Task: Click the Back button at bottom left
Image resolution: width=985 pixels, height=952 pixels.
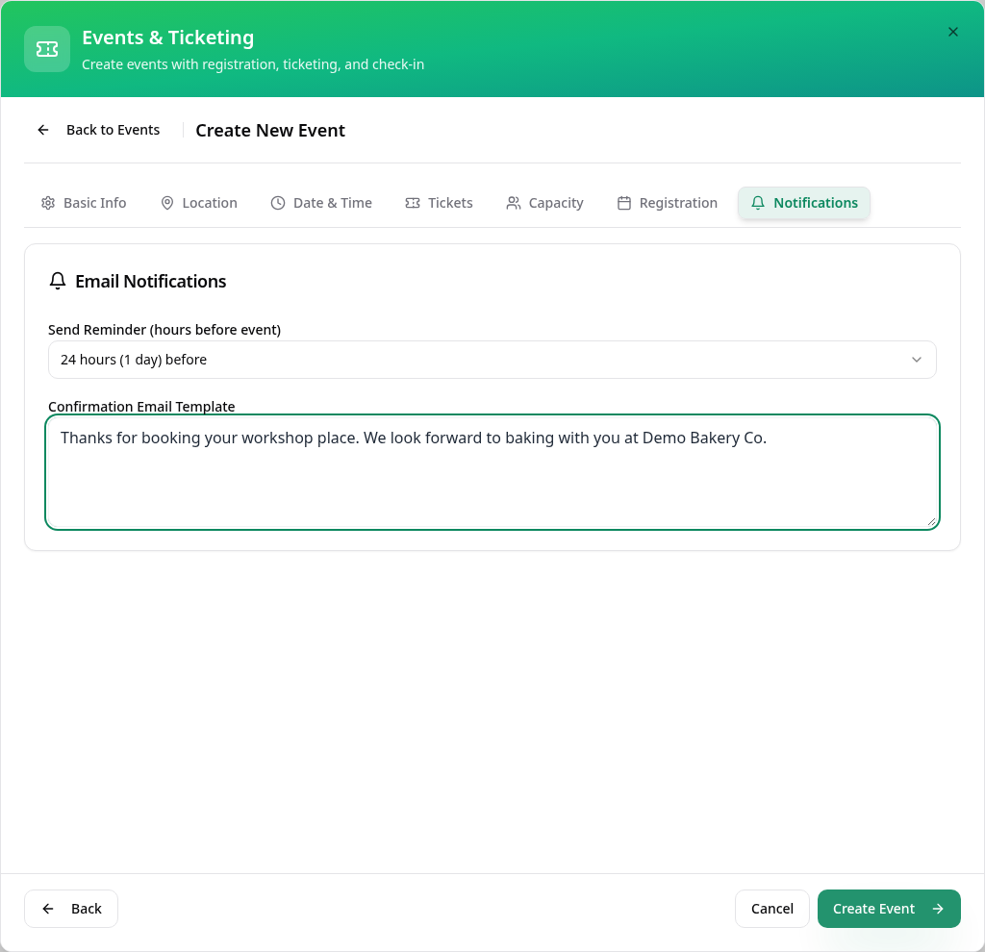Action: pos(71,909)
